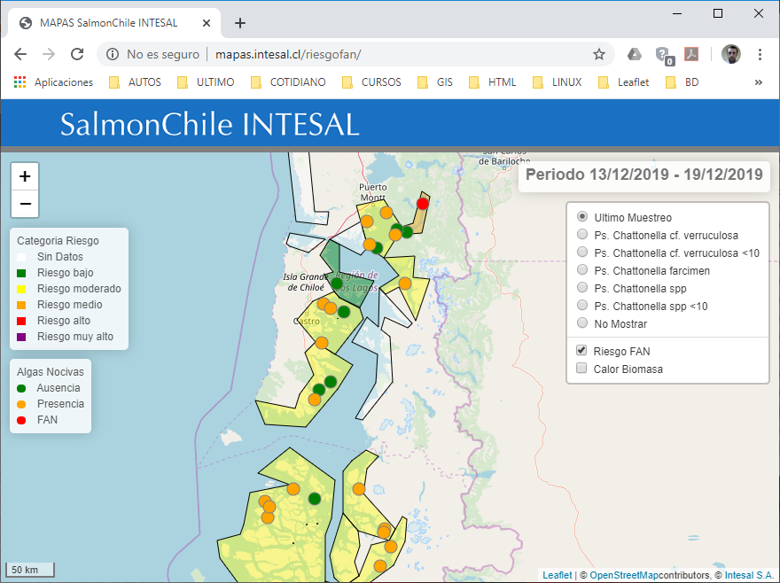780x583 pixels.
Task: Go forward in browser history
Action: tap(49, 54)
